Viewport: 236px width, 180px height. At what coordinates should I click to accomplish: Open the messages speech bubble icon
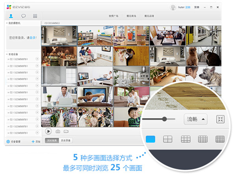(x=23, y=16)
